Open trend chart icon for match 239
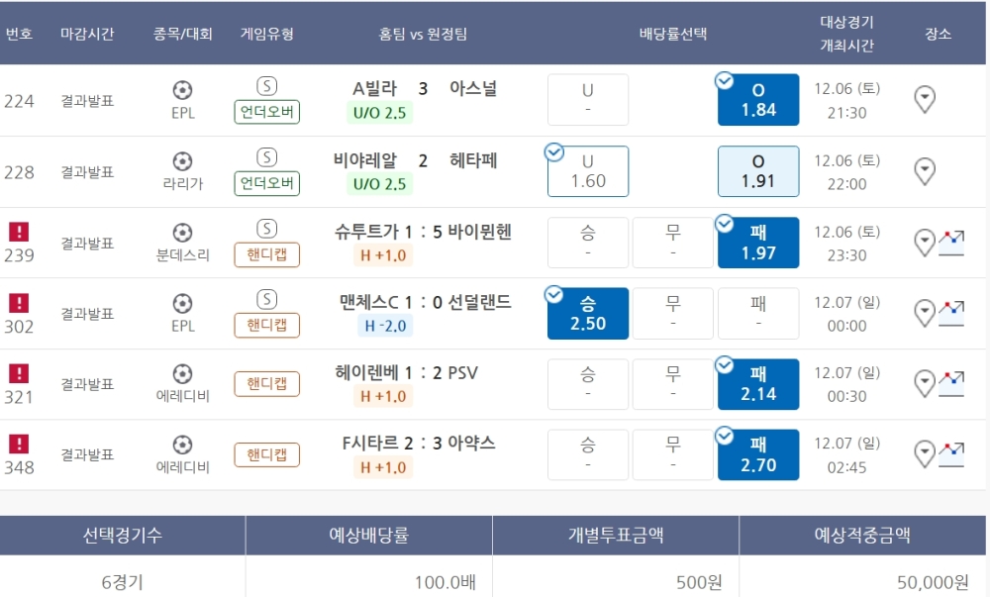 tap(952, 242)
